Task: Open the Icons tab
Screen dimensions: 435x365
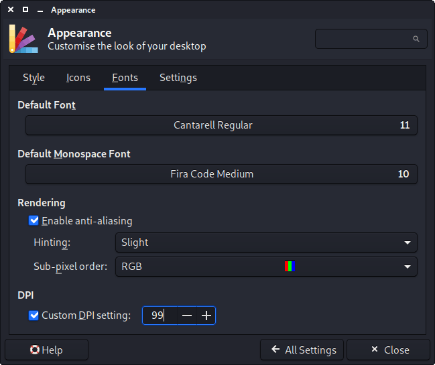Action: pos(78,78)
